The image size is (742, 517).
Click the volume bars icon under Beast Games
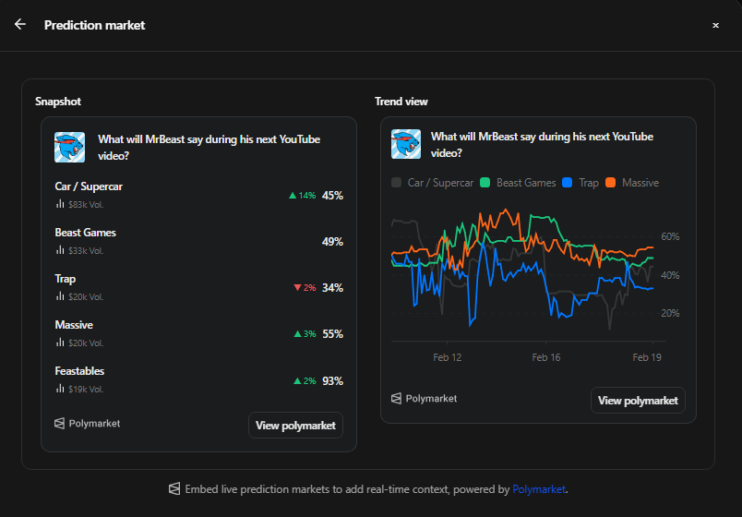pyautogui.click(x=60, y=250)
